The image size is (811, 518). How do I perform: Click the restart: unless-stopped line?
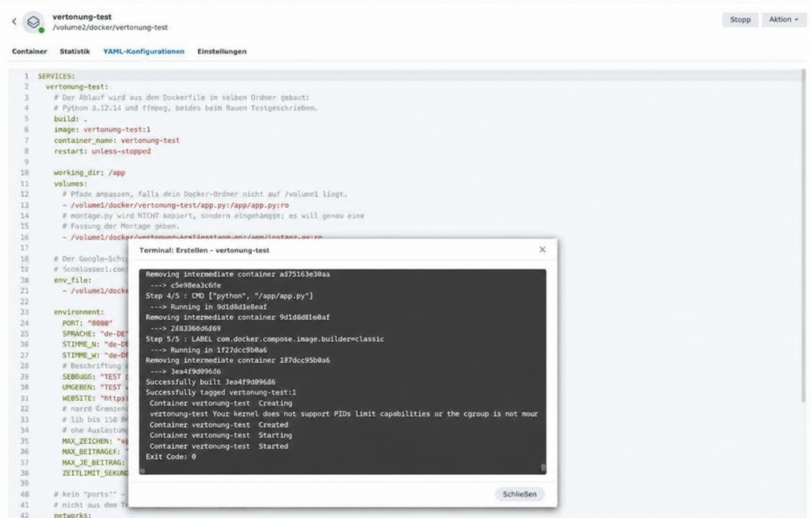coord(102,151)
